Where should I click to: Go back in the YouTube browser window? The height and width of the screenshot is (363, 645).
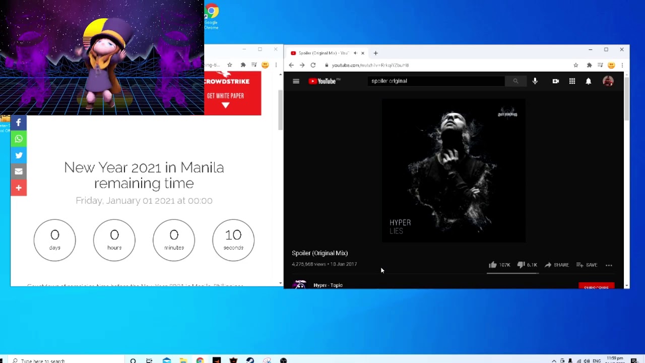click(291, 65)
